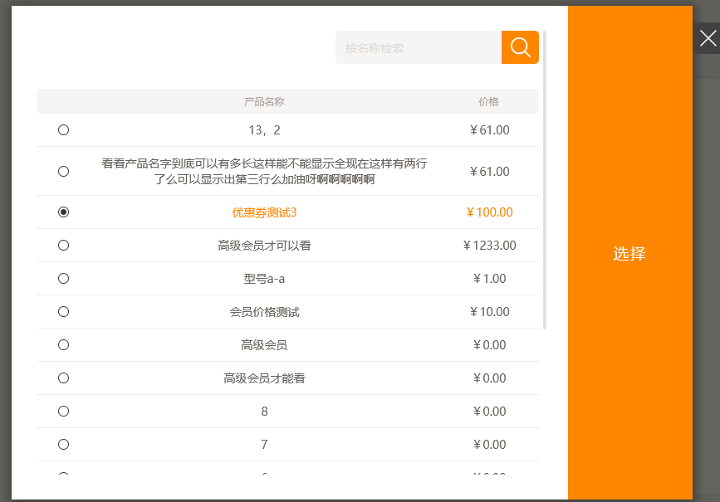Screen dimensions: 720x502
Task: Click the orange ¥100.00 price
Action: (489, 212)
